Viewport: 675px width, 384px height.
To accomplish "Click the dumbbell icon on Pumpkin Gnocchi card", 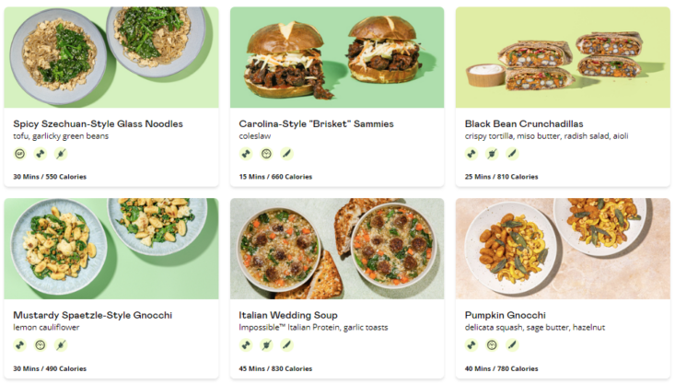I will pos(471,344).
